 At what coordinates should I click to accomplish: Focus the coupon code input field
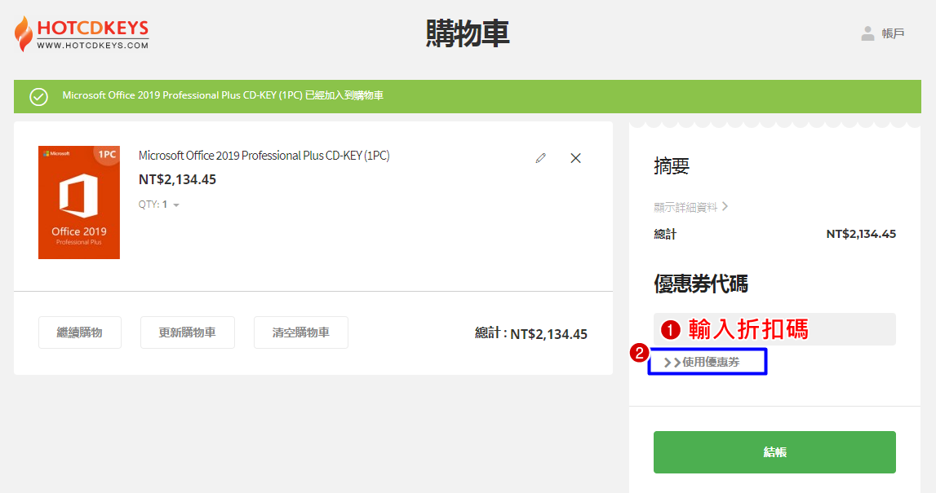(x=774, y=329)
